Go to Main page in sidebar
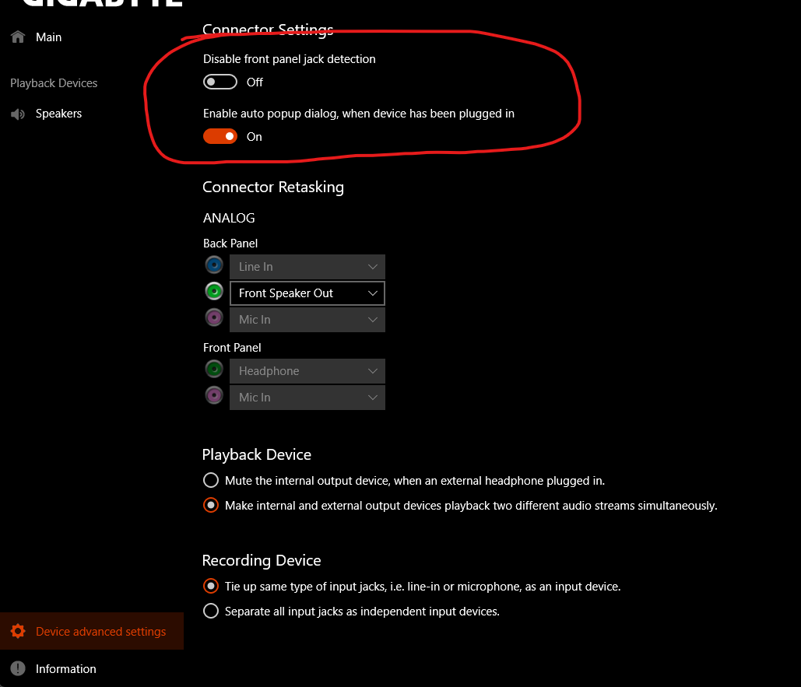This screenshot has height=687, width=801. click(48, 37)
